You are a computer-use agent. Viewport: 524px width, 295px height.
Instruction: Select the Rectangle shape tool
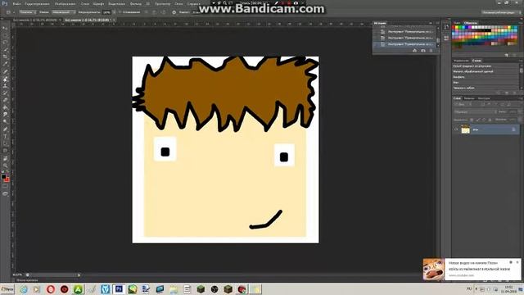[x=5, y=151]
